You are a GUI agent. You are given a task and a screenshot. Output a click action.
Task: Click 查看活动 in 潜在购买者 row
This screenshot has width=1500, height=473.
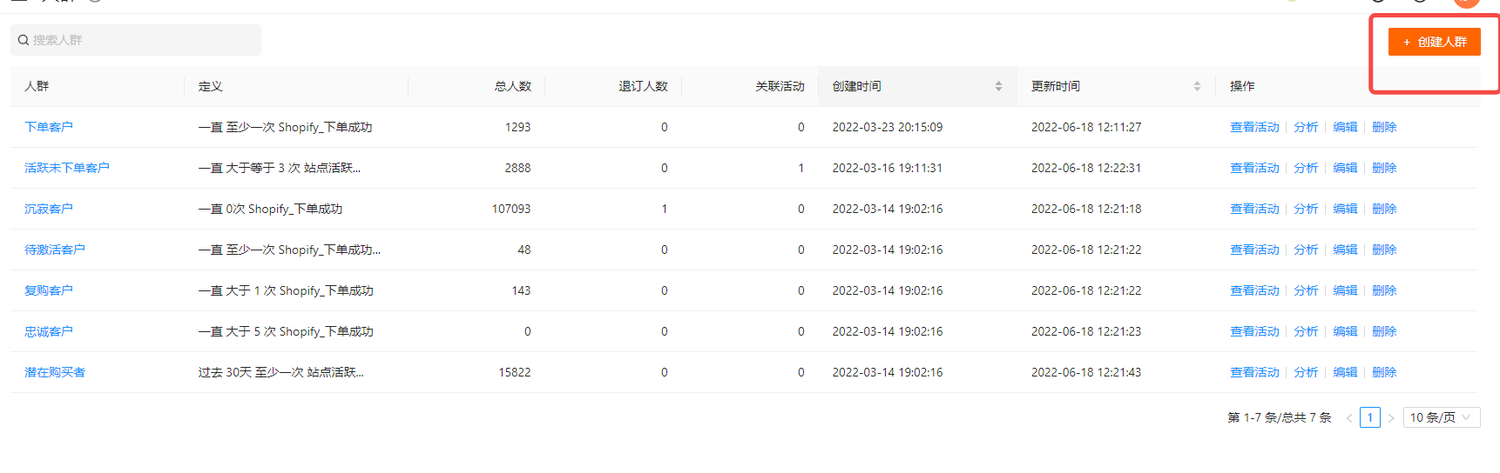1254,372
